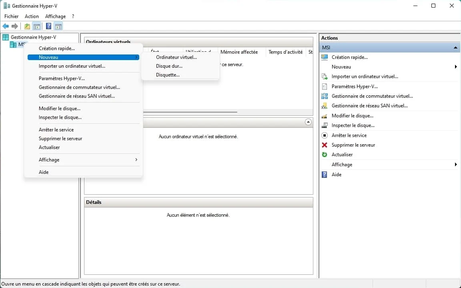Screen dimensions: 461x288
Task: Click Modifier le disque... in Actions pane
Action: click(353, 116)
